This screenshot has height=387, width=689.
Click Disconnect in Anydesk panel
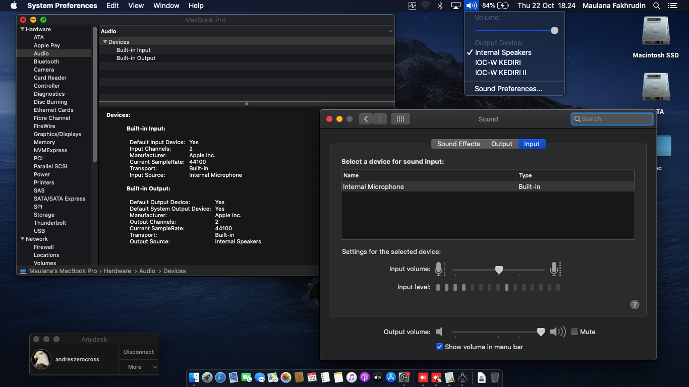coord(139,352)
